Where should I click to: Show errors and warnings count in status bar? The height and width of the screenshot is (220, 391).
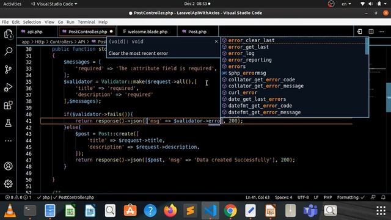[x=18, y=197]
